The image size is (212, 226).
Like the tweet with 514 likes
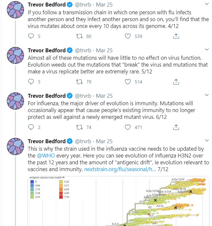(128, 82)
